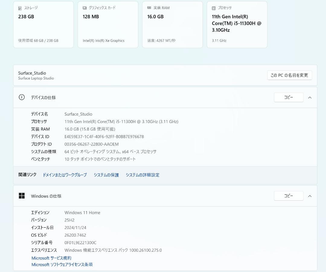Click the Windows logo beside Windows の仕様
Screen dimensions: 326x272
(22, 196)
